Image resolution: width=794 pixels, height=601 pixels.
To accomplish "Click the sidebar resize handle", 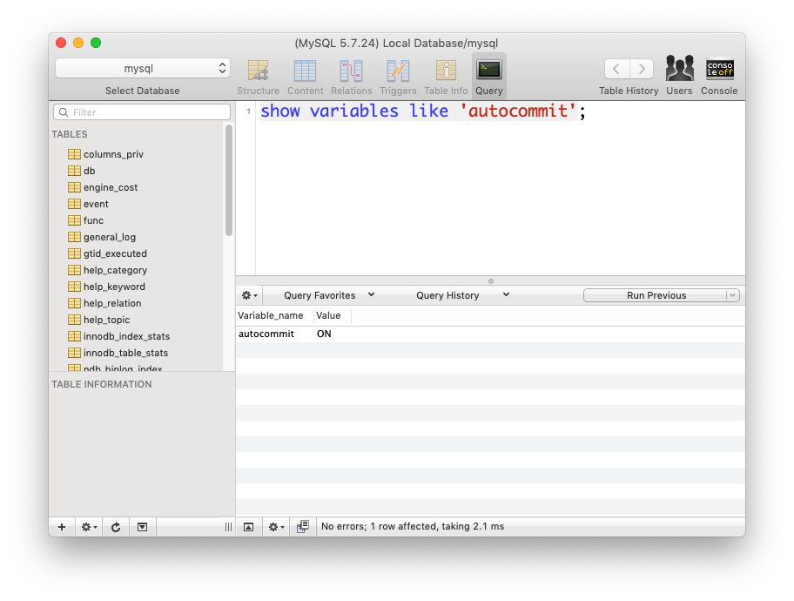I will point(228,527).
